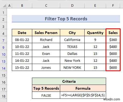
Task: Click the Formula label cell
Action: tap(83, 88)
